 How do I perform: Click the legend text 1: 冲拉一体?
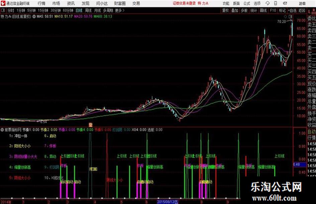pos(18,136)
